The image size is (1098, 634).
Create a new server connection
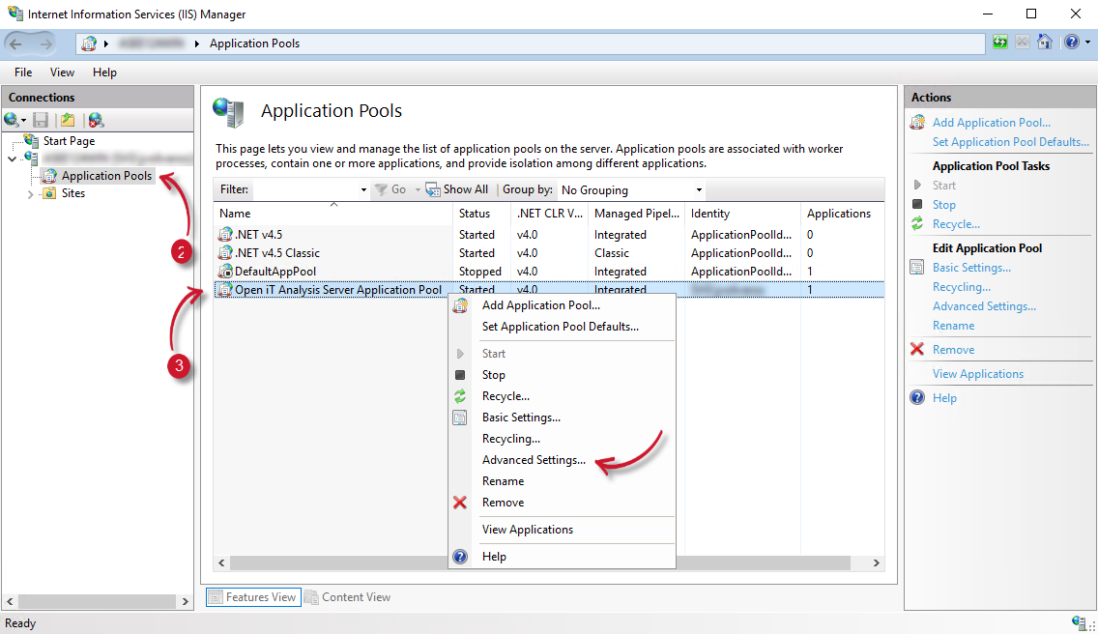pyautogui.click(x=14, y=119)
